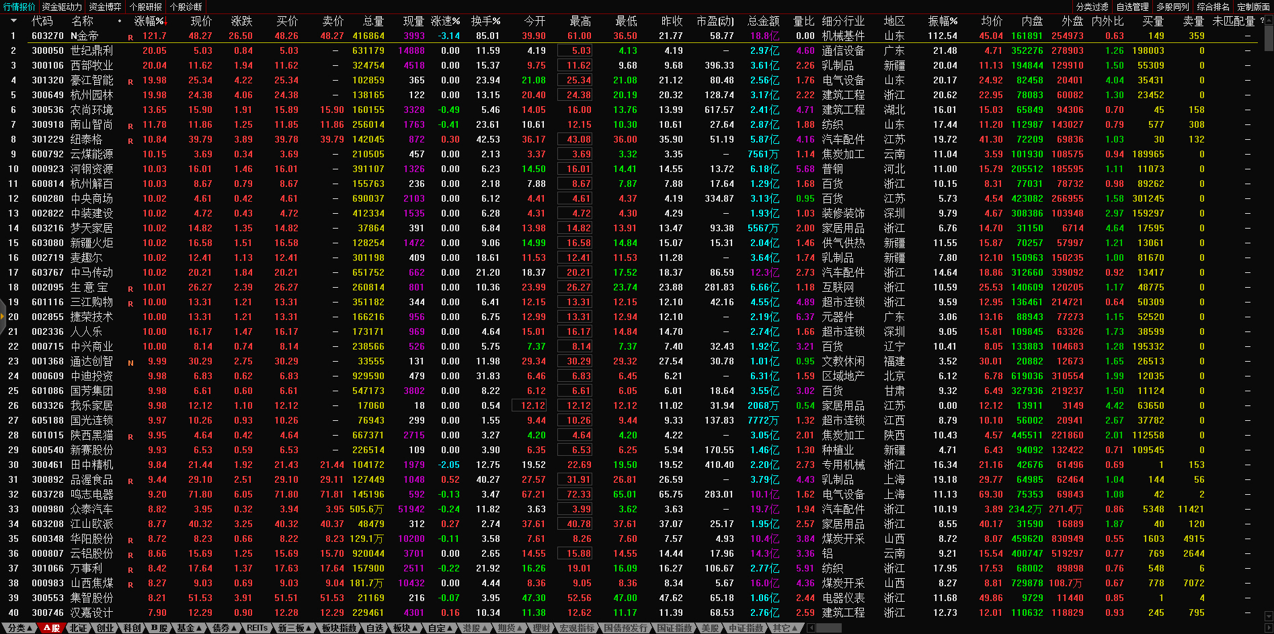1274x634 pixels.
Task: Sort list by 总金额 column header
Action: [x=764, y=22]
